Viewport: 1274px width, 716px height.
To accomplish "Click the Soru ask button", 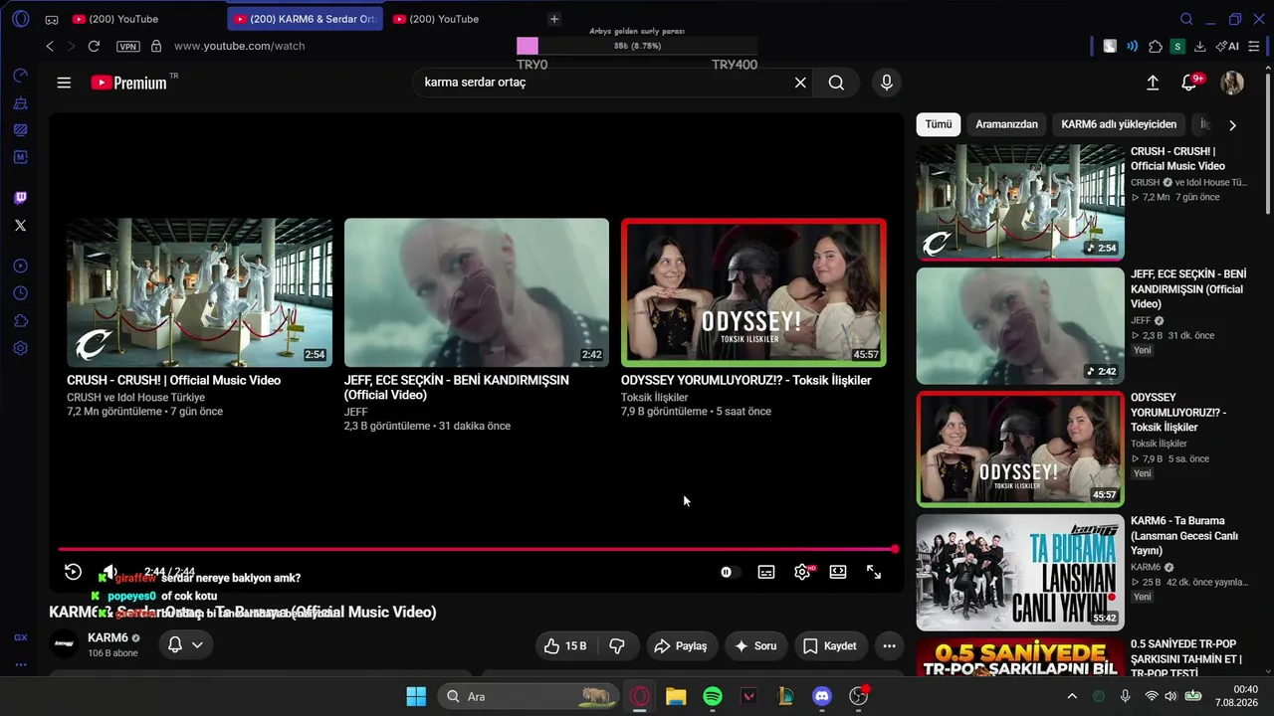I will 755,645.
